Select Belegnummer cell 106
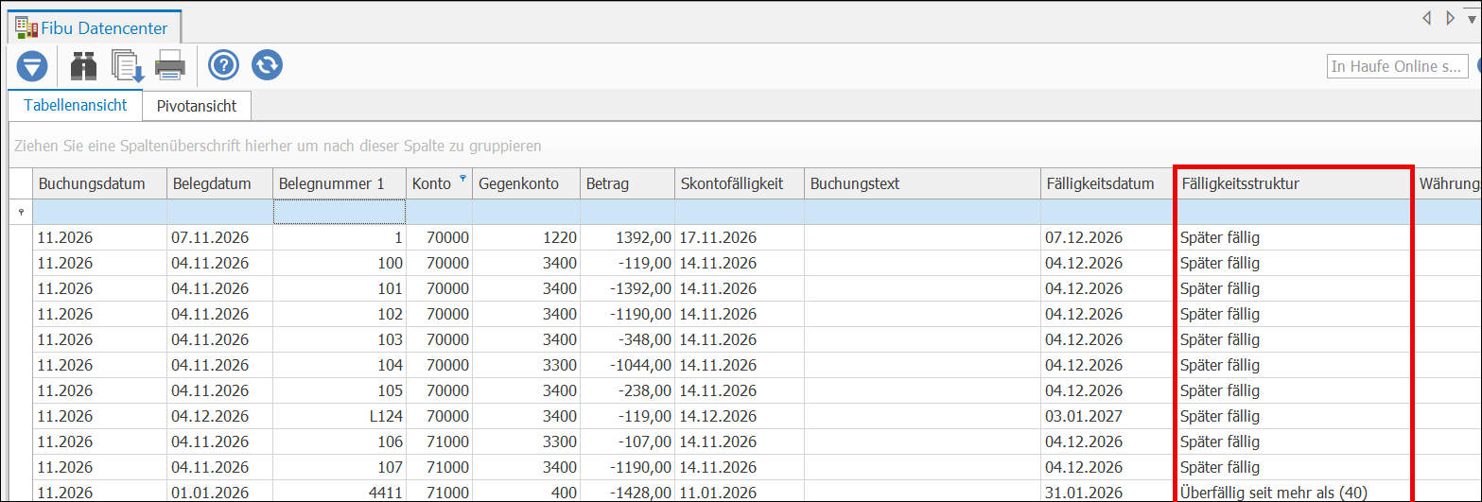 pos(340,441)
